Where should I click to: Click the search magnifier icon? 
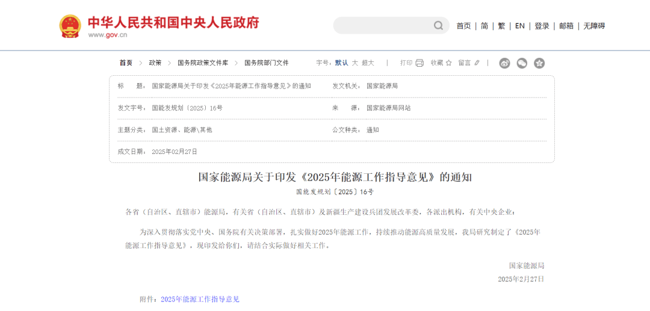(x=439, y=26)
